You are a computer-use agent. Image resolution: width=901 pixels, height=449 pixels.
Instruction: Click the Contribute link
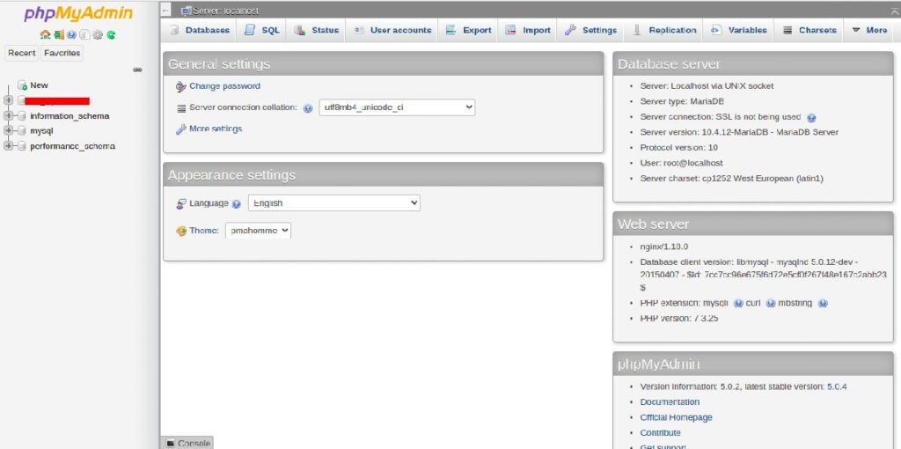pyautogui.click(x=660, y=433)
